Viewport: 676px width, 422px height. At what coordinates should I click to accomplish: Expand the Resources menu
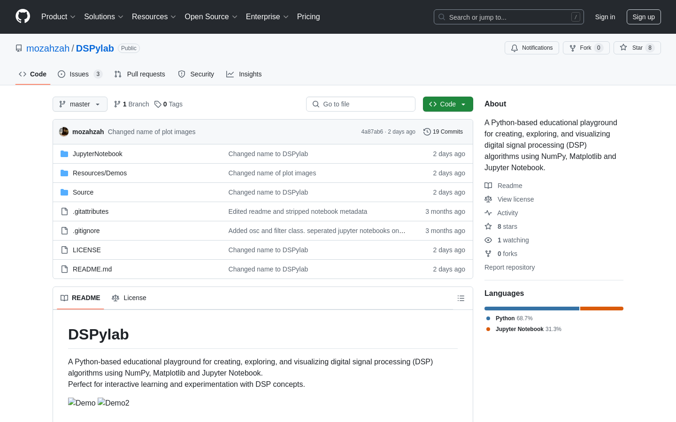point(154,17)
